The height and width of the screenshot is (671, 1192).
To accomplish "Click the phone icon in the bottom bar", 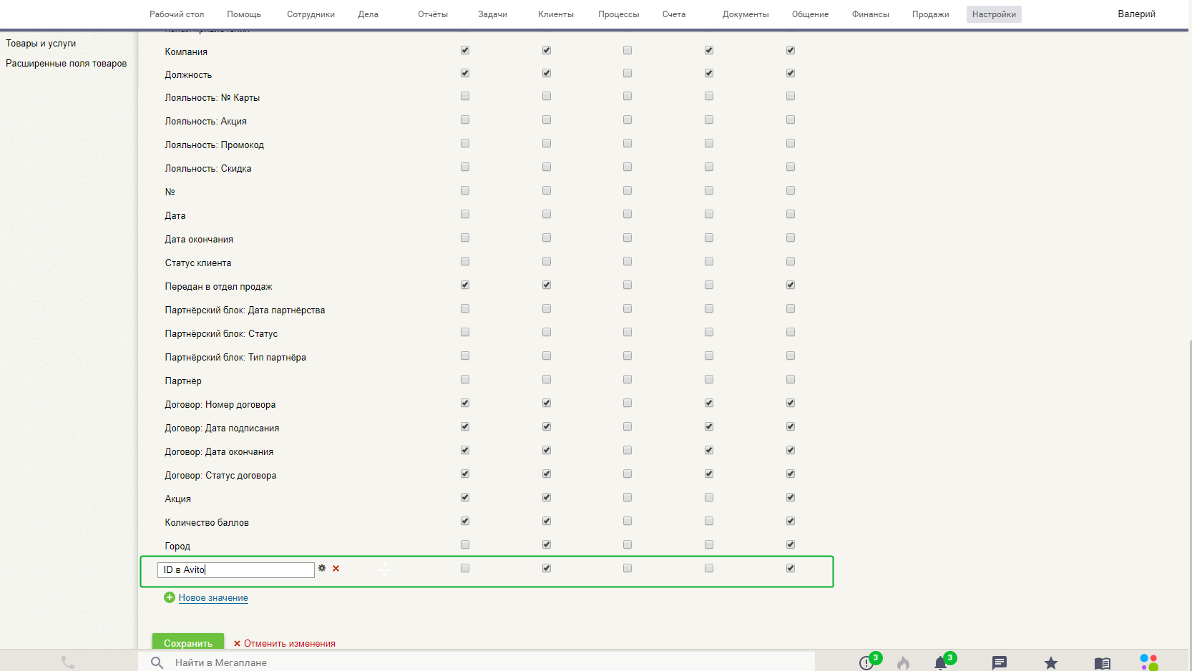I will pos(68,662).
